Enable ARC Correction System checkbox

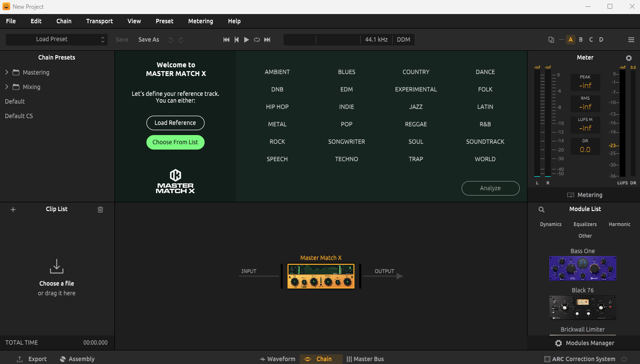click(547, 359)
